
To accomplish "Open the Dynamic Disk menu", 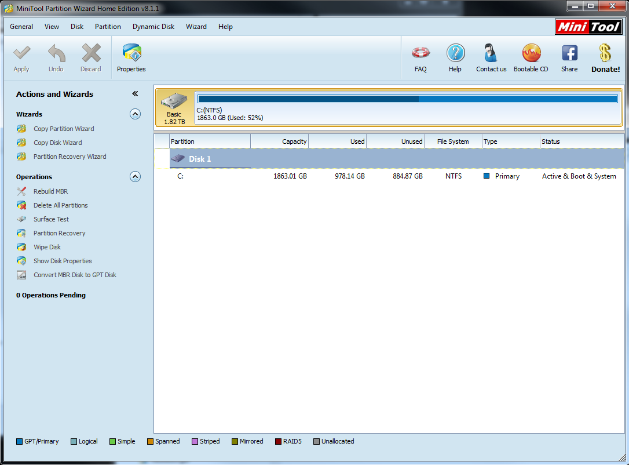I will coord(153,27).
